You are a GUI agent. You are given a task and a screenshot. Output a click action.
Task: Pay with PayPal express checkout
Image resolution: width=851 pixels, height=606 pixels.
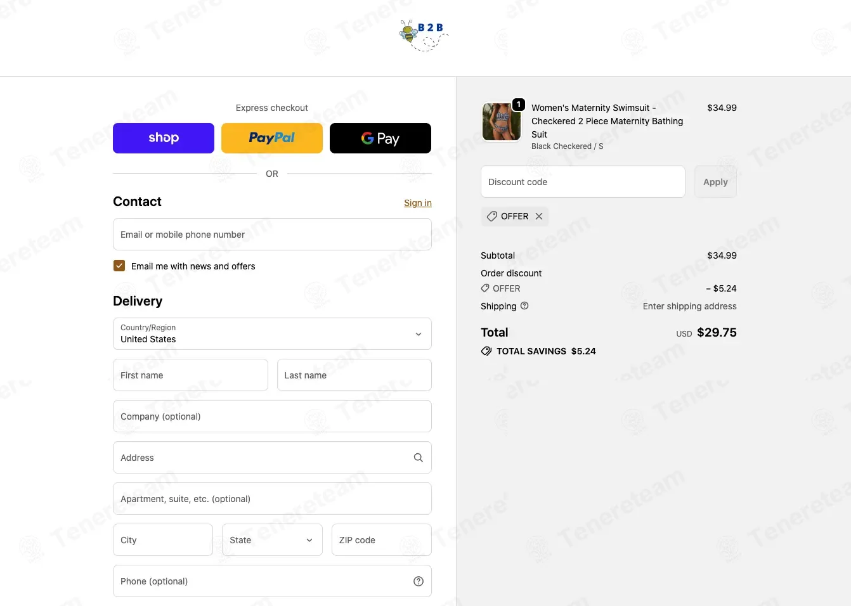(x=272, y=138)
